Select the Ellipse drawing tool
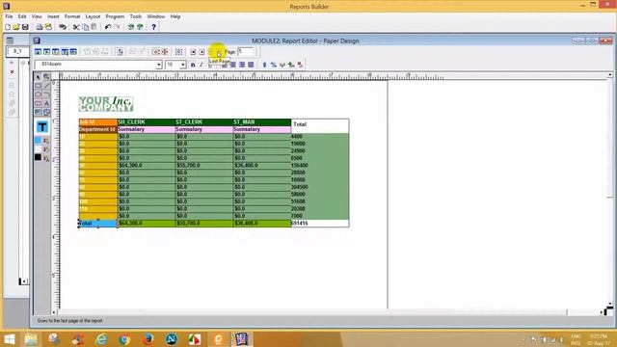Screen dimensions: 617x347 point(38,94)
